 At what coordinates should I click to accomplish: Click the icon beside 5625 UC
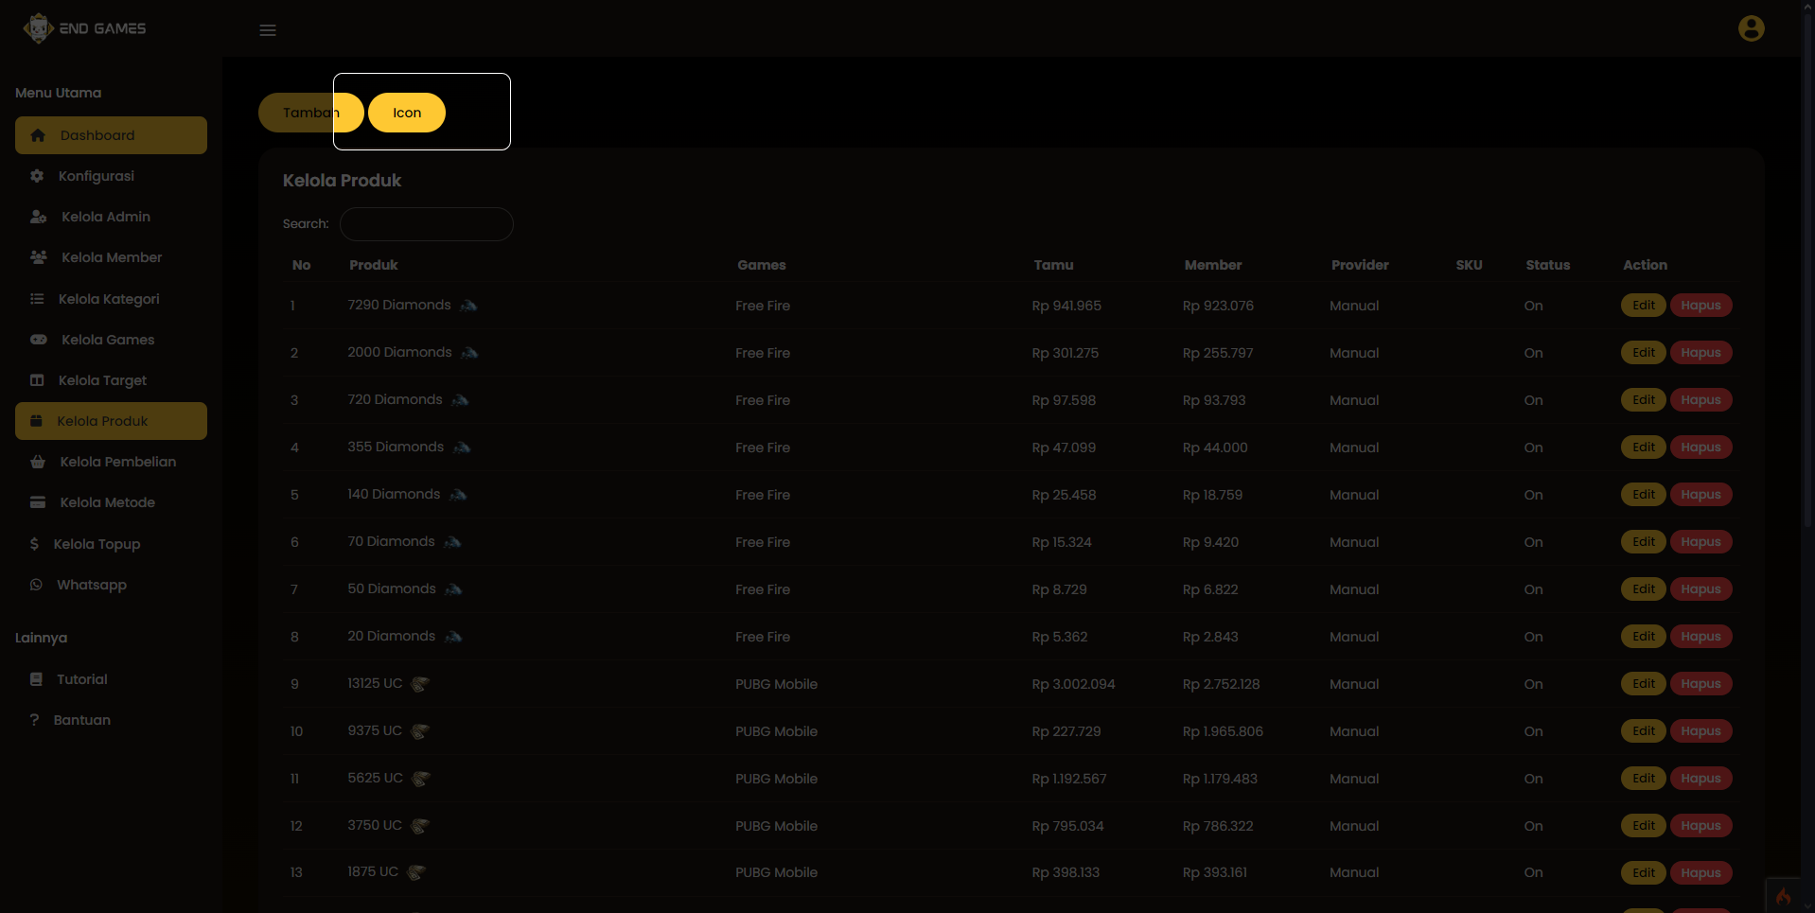[x=421, y=779]
